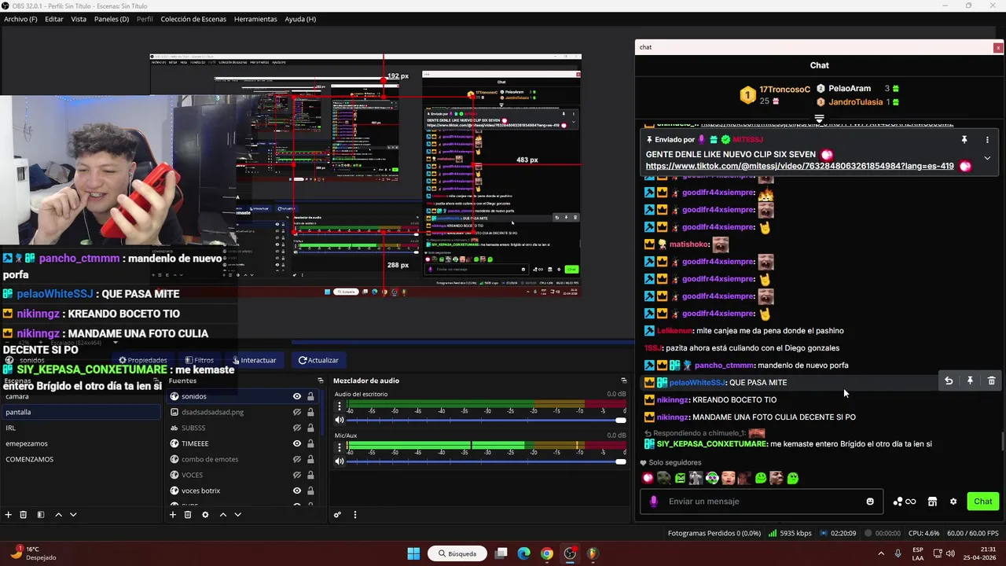Reply to pelaoWhiteSSJ message
Image resolution: width=1006 pixels, height=566 pixels.
[x=949, y=381]
